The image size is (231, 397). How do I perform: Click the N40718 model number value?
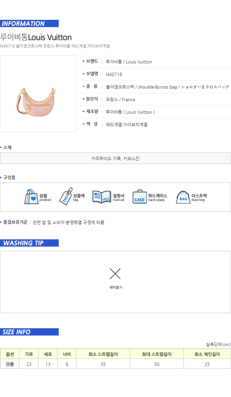(x=114, y=74)
